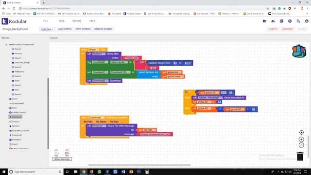Click the mutator gear on if block

point(186,92)
